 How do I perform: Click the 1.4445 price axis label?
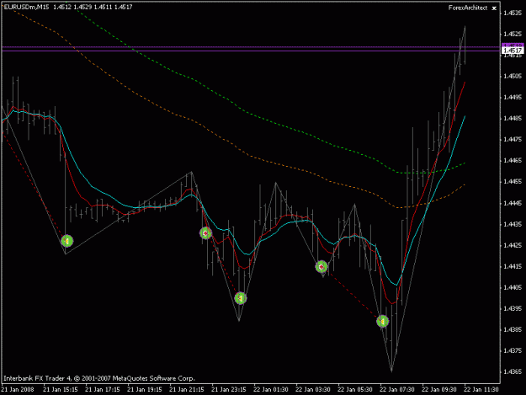click(513, 203)
